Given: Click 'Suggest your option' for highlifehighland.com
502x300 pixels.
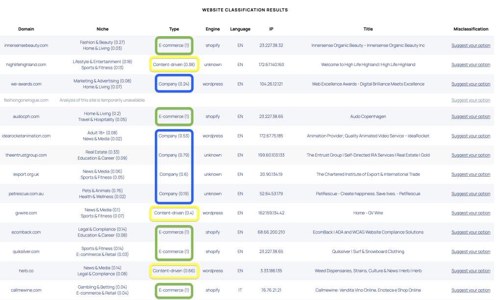Looking at the screenshot, I should 471,65.
